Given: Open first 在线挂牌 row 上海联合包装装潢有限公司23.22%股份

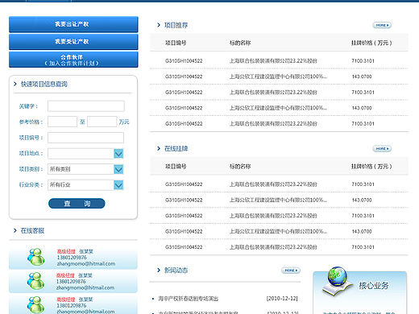Looking at the screenshot, I should coord(273,184).
